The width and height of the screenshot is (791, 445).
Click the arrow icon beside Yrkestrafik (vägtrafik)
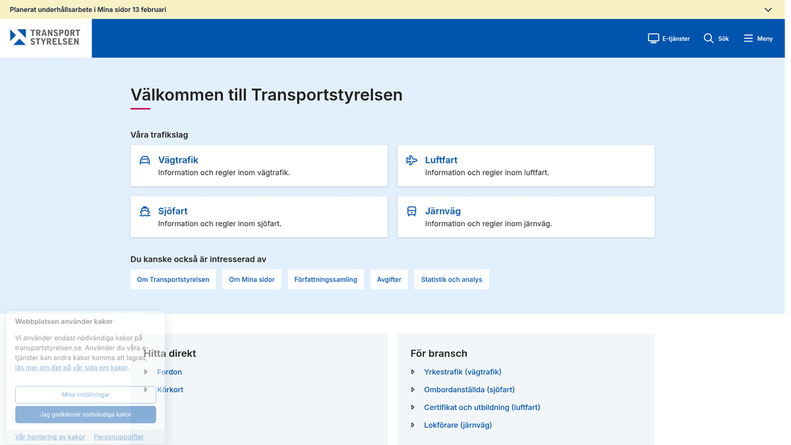click(x=414, y=372)
